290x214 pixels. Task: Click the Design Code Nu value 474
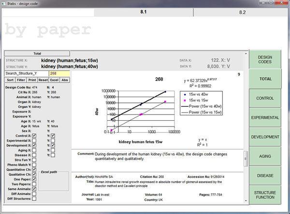(35, 87)
